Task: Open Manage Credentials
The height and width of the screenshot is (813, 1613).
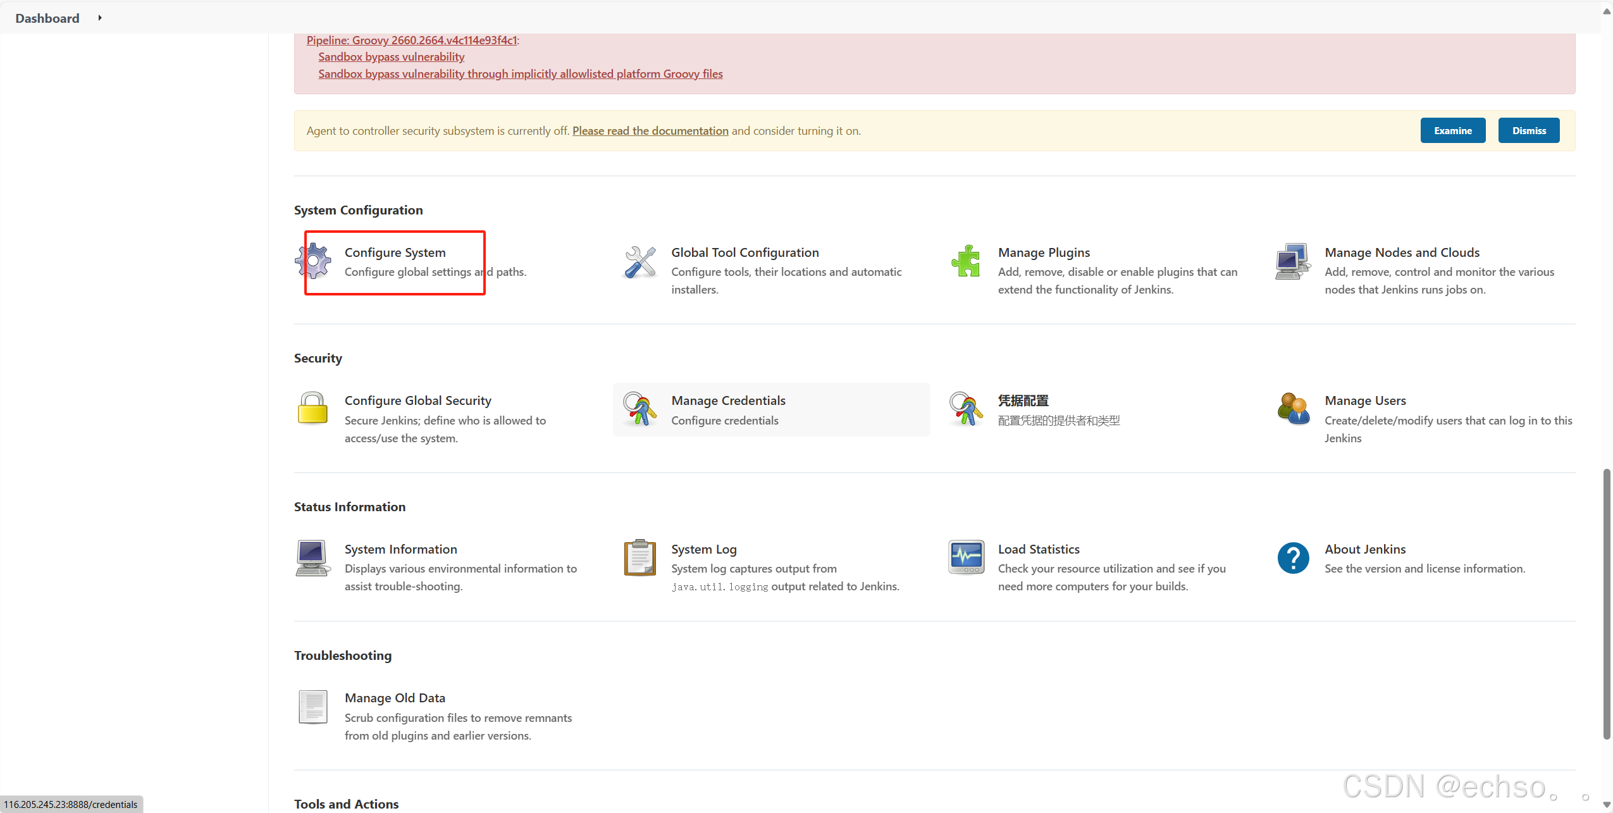Action: point(728,400)
